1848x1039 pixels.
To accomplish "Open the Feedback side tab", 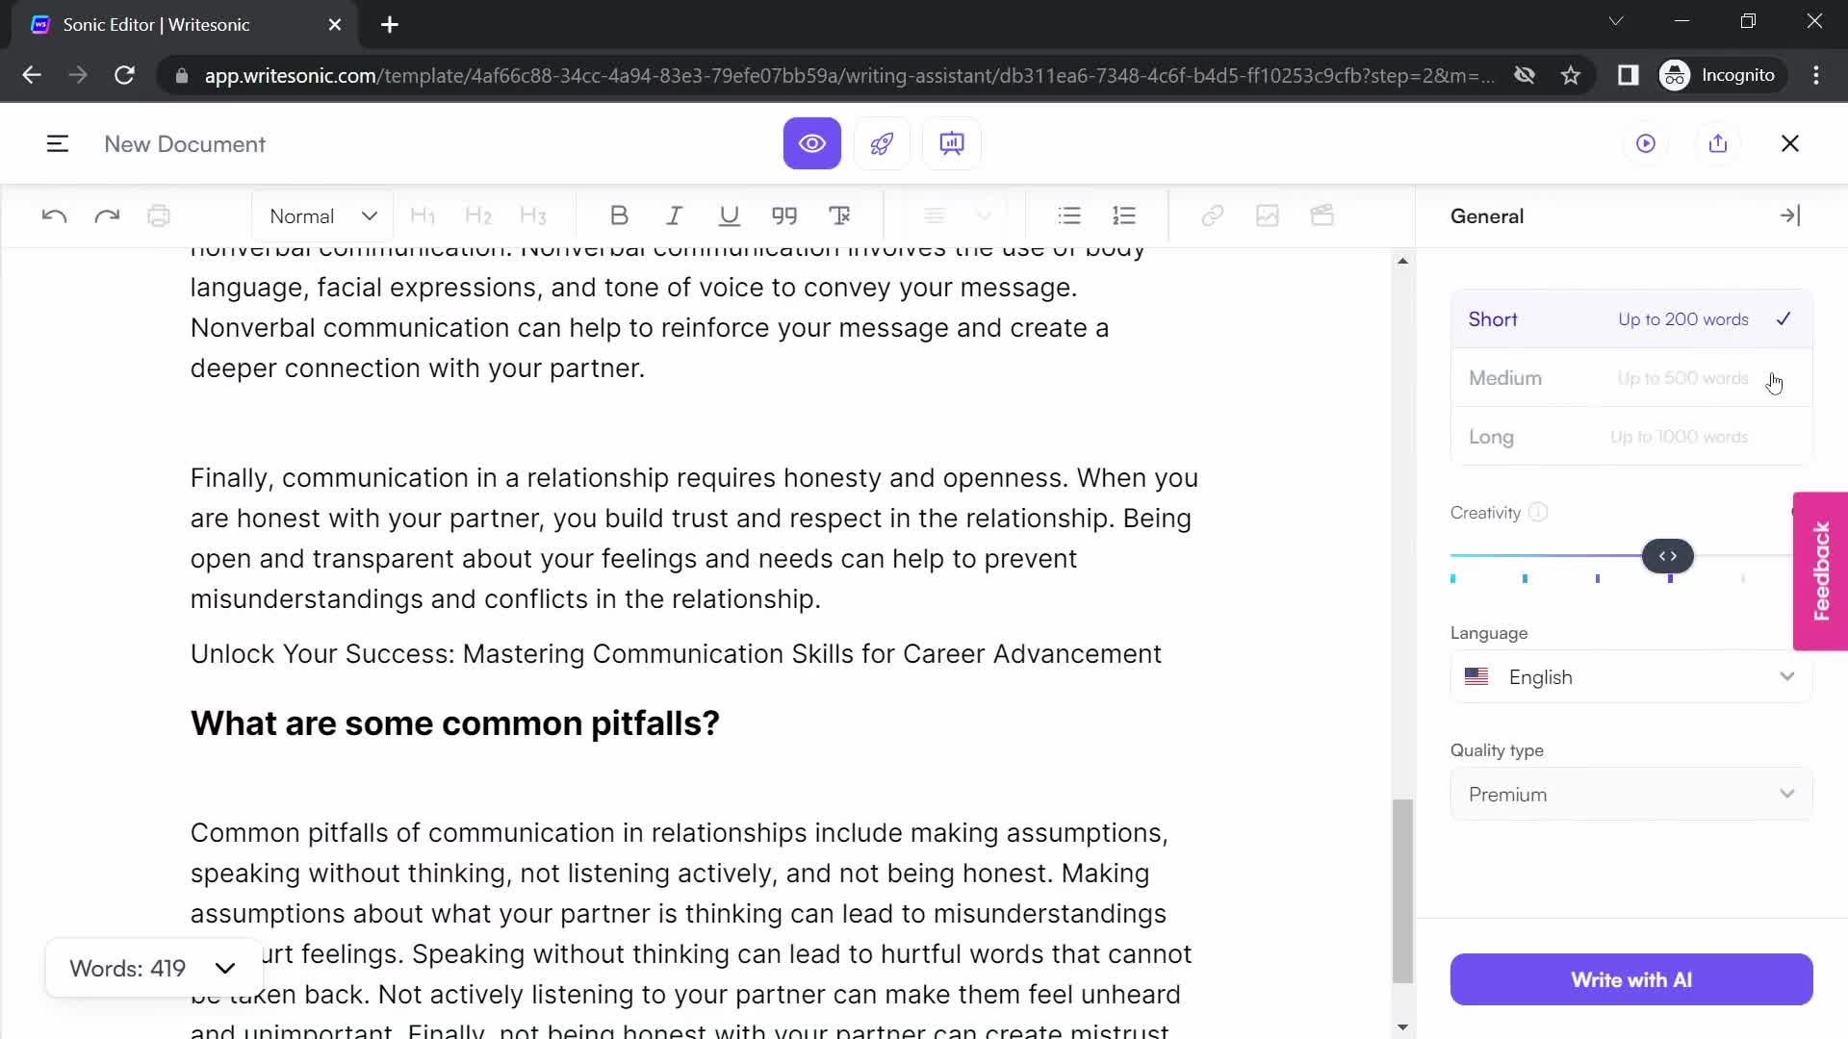I will tap(1820, 571).
